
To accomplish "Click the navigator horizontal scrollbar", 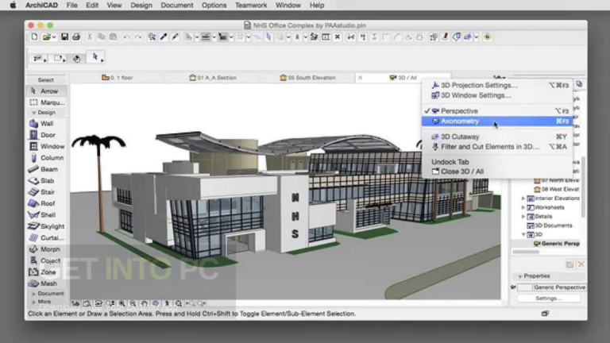I will (526, 252).
